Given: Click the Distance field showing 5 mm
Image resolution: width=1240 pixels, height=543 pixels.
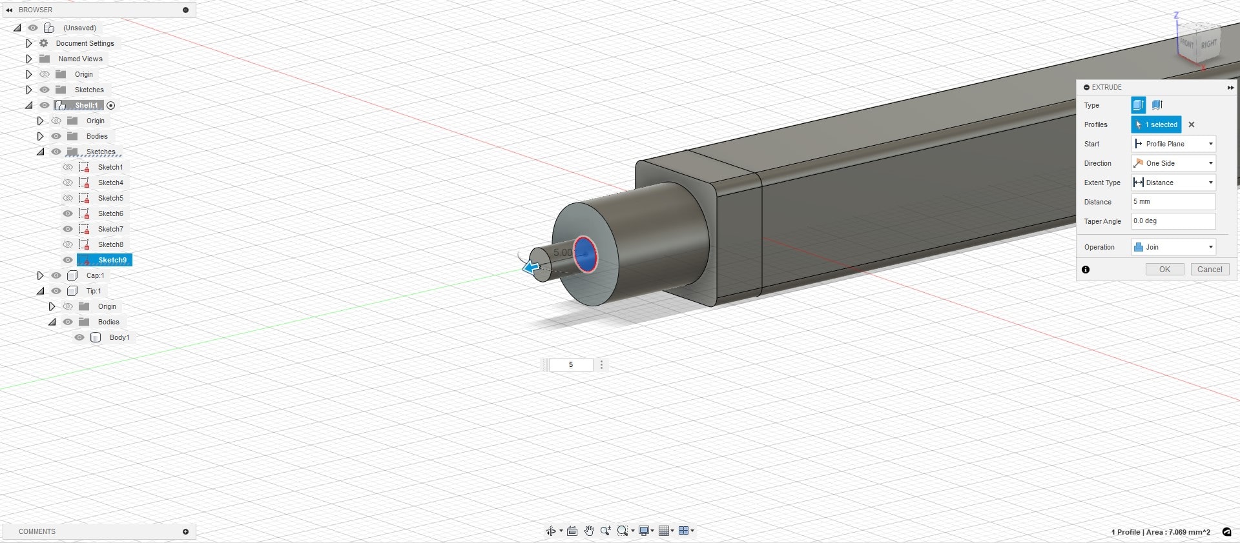Looking at the screenshot, I should pos(1173,202).
